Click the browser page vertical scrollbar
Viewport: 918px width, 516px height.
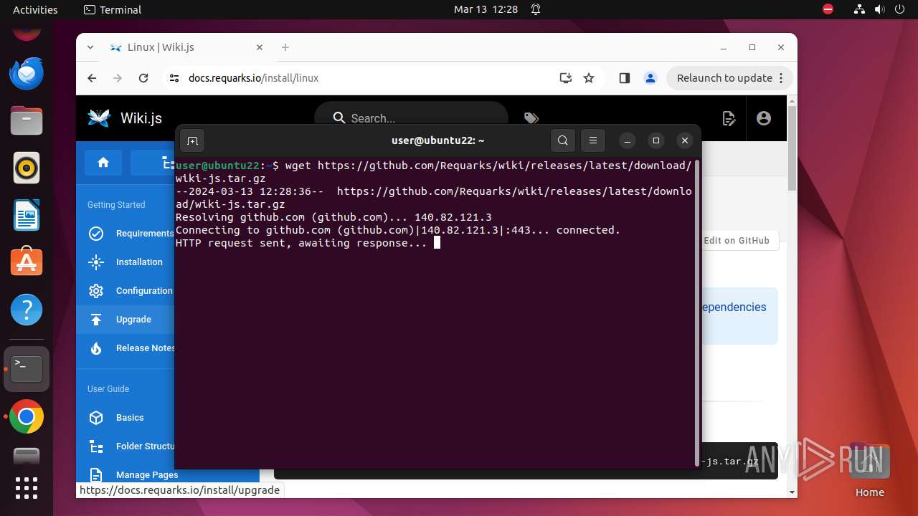(792, 147)
